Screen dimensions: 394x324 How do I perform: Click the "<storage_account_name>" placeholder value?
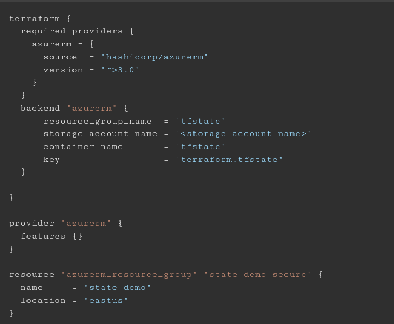click(x=243, y=133)
